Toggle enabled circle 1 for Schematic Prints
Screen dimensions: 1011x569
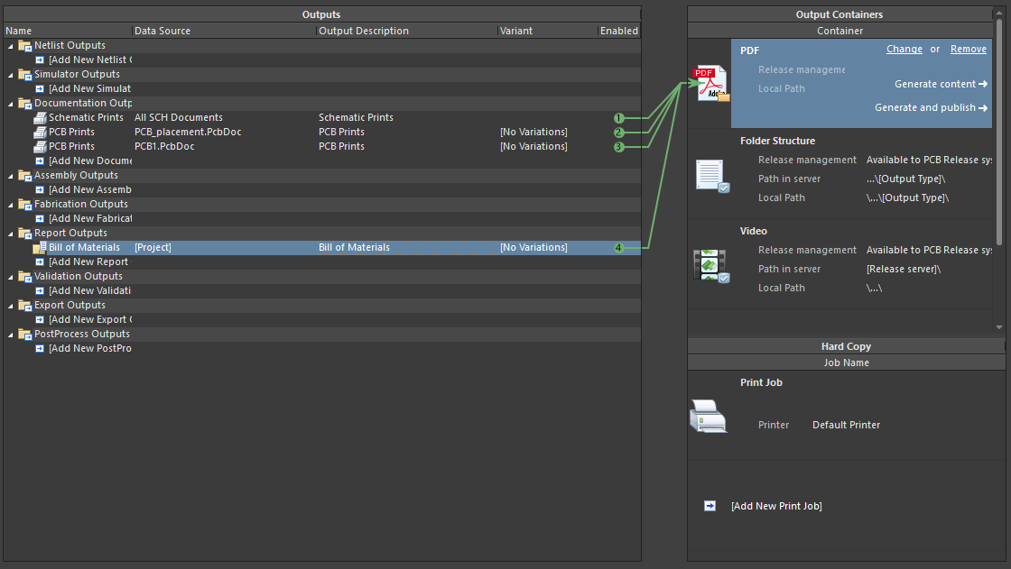click(x=618, y=118)
